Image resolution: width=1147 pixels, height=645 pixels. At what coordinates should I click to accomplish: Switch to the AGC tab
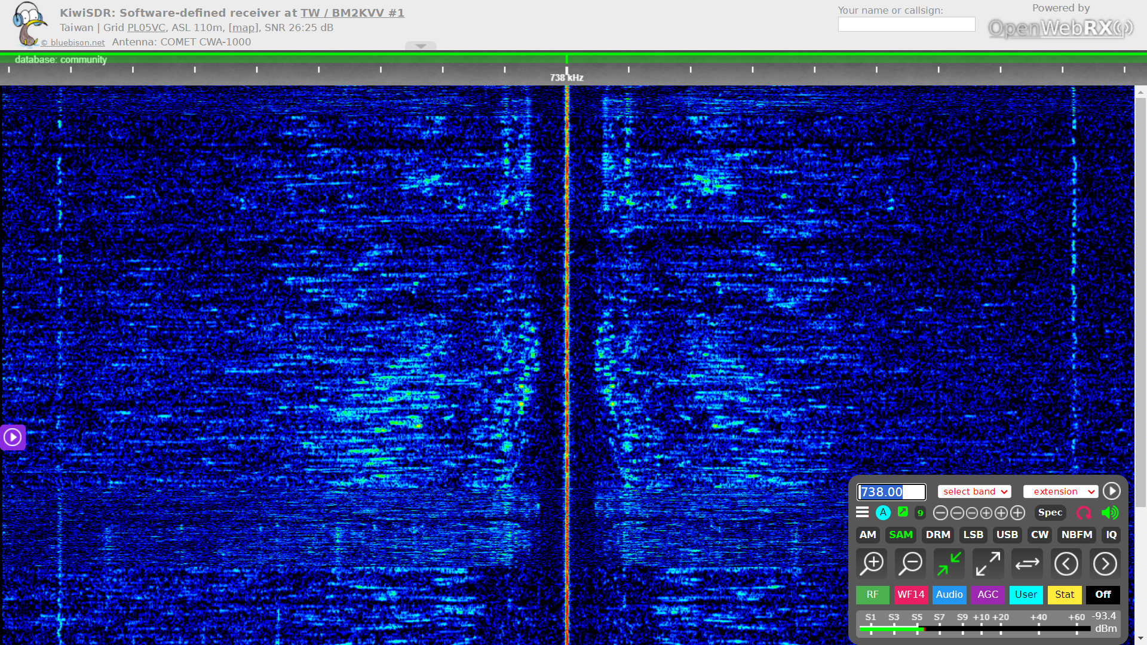click(987, 594)
